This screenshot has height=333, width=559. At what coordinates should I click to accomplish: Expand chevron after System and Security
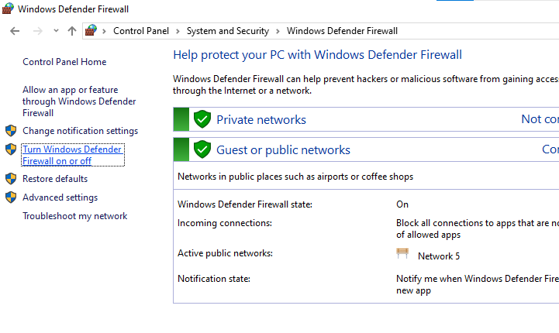(278, 31)
